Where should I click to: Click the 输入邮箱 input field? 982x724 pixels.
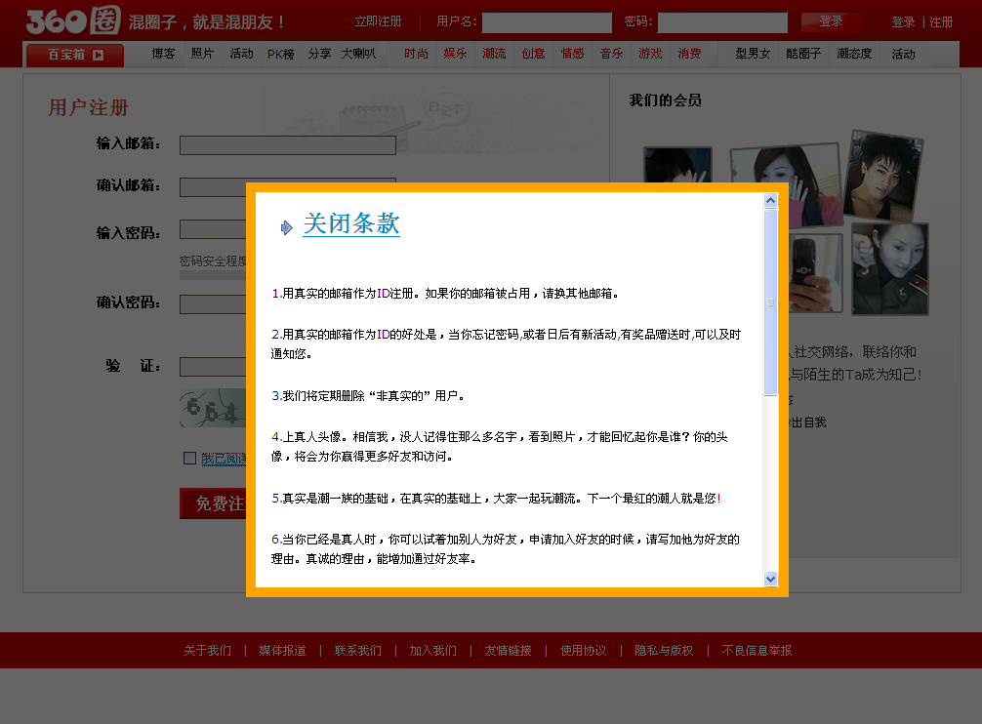(287, 145)
